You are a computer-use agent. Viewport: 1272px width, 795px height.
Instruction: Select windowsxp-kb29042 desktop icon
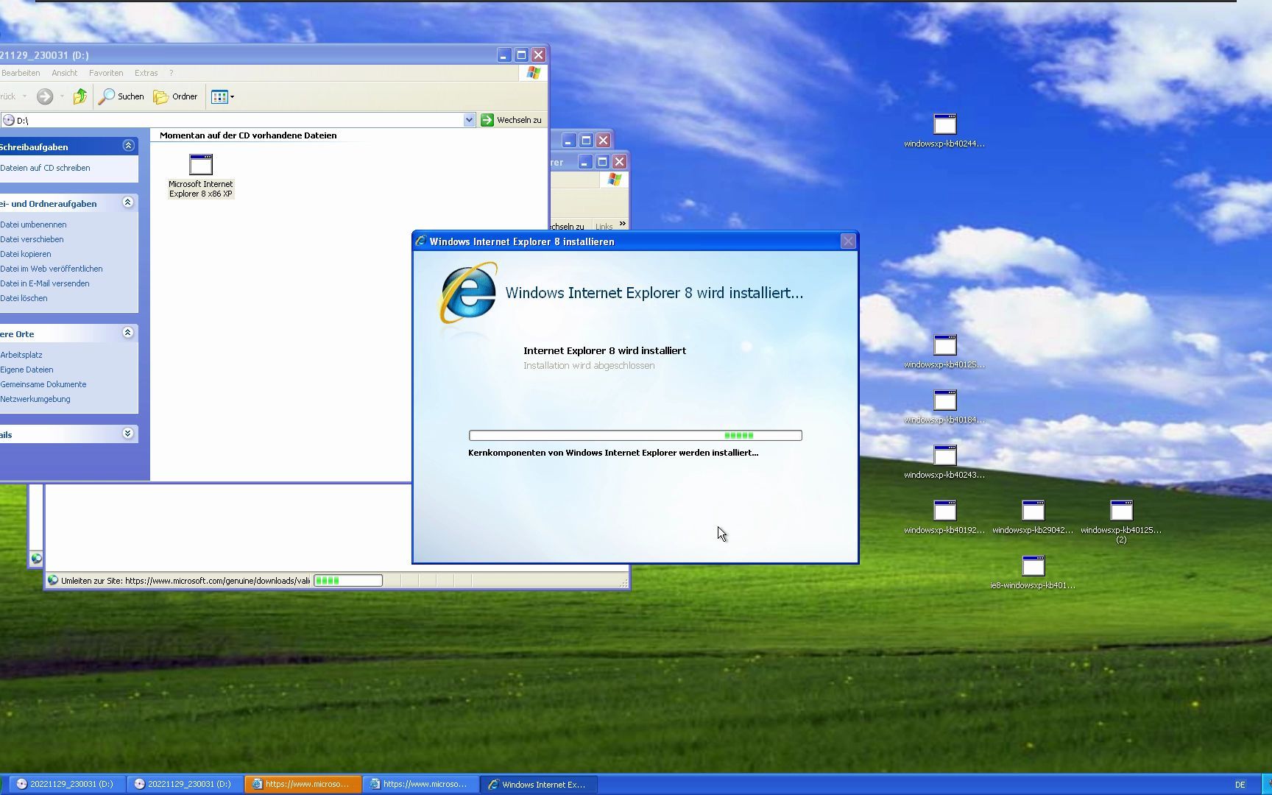click(x=1033, y=517)
